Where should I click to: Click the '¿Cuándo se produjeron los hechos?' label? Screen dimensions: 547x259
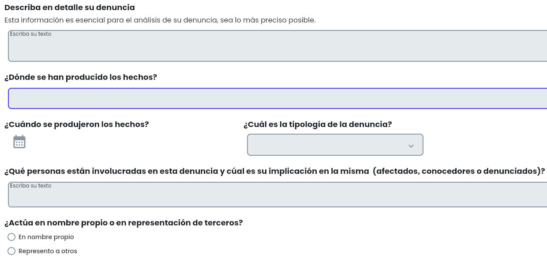(x=77, y=124)
